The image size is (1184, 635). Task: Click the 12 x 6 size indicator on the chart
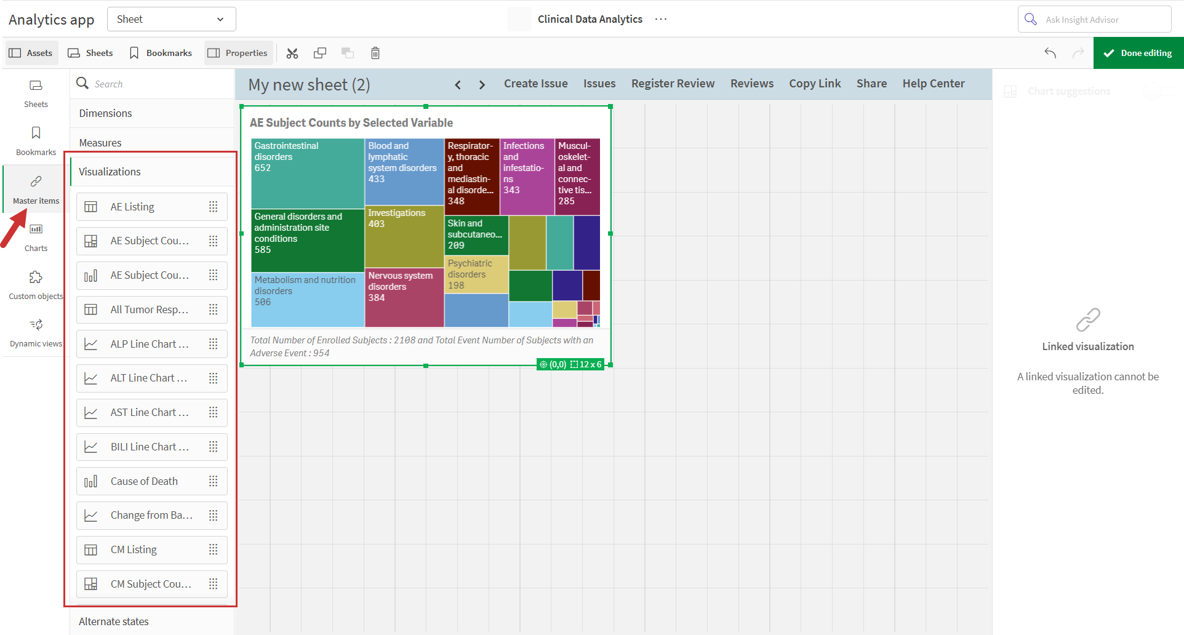pyautogui.click(x=586, y=364)
